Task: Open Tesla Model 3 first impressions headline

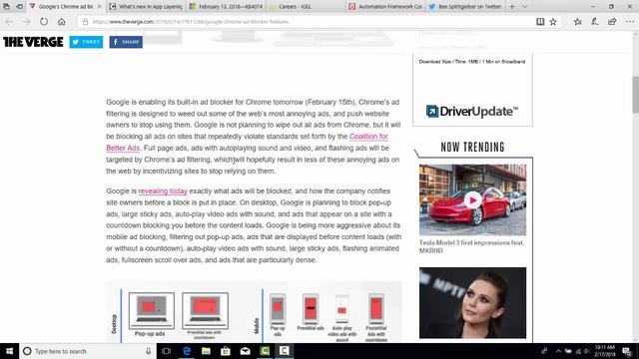Action: [x=472, y=246]
